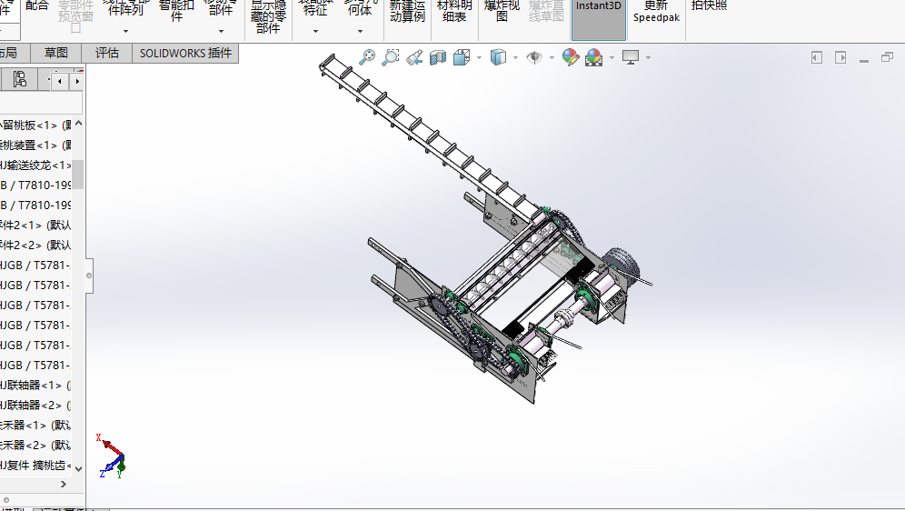Expand the Display Style dropdown arrow
Image resolution: width=905 pixels, height=511 pixels.
click(515, 58)
